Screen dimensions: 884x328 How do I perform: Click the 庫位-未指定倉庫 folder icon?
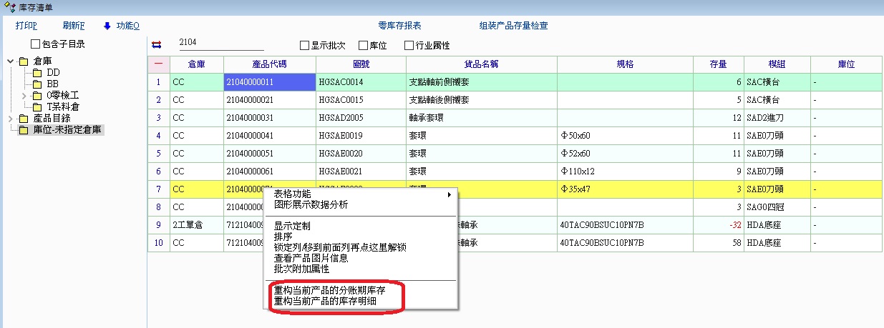pos(24,130)
